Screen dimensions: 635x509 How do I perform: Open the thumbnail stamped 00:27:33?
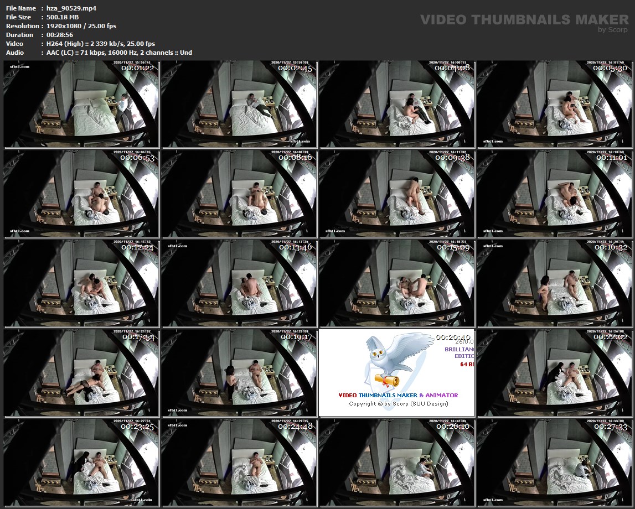(x=554, y=463)
